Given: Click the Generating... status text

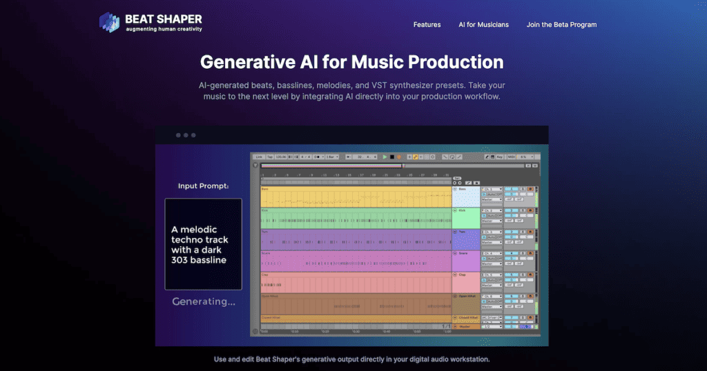Looking at the screenshot, I should point(204,301).
